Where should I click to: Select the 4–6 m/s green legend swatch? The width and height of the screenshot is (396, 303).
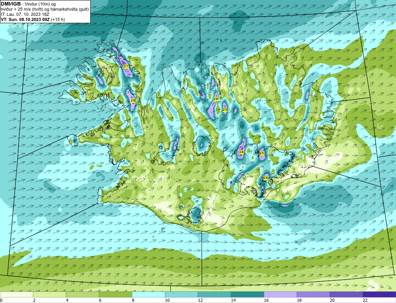tap(83, 294)
